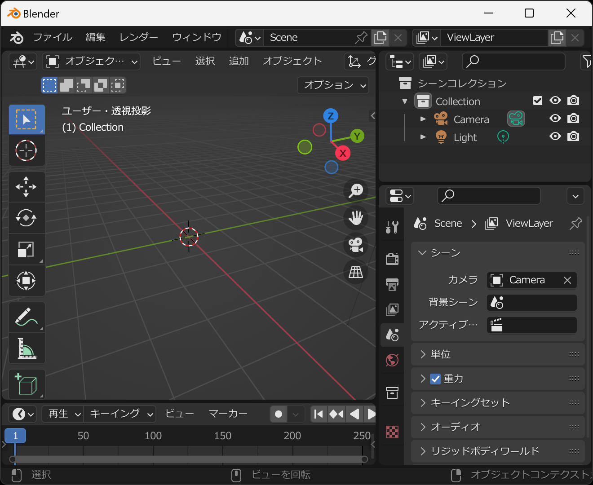This screenshot has height=485, width=593.
Task: Uncheck Collection exclude-from-view-layer checkbox
Action: tap(538, 101)
